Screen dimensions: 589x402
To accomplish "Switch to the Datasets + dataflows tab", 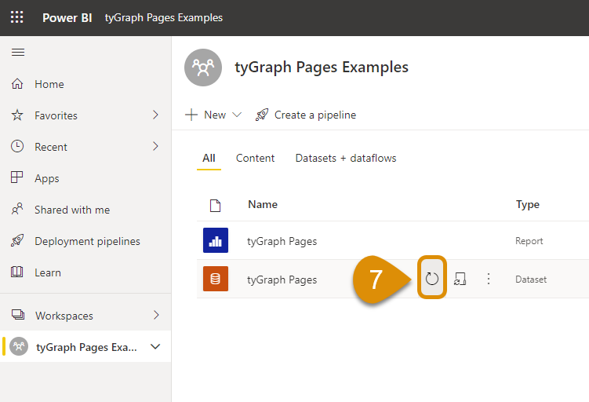I will 345,158.
